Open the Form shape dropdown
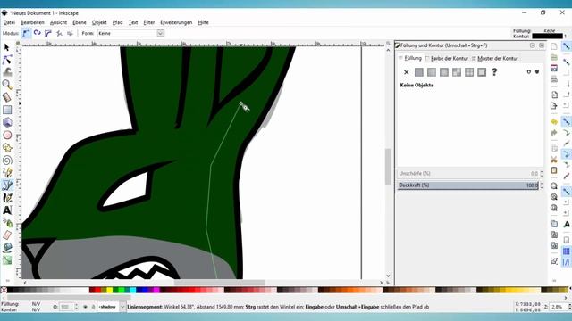Screen dimensions: 572x321 click(x=161, y=33)
